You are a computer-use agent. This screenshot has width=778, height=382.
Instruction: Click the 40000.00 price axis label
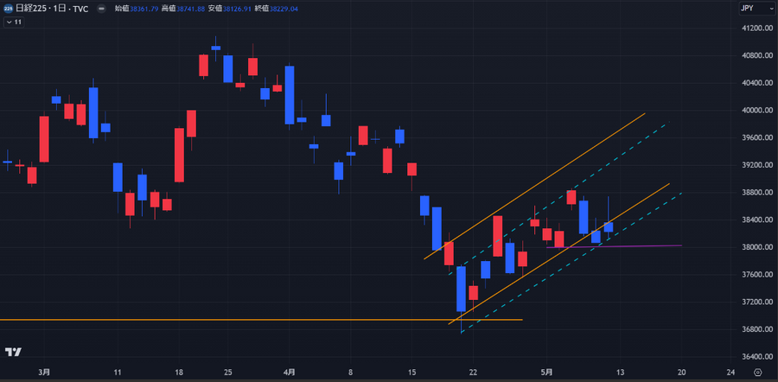point(756,111)
